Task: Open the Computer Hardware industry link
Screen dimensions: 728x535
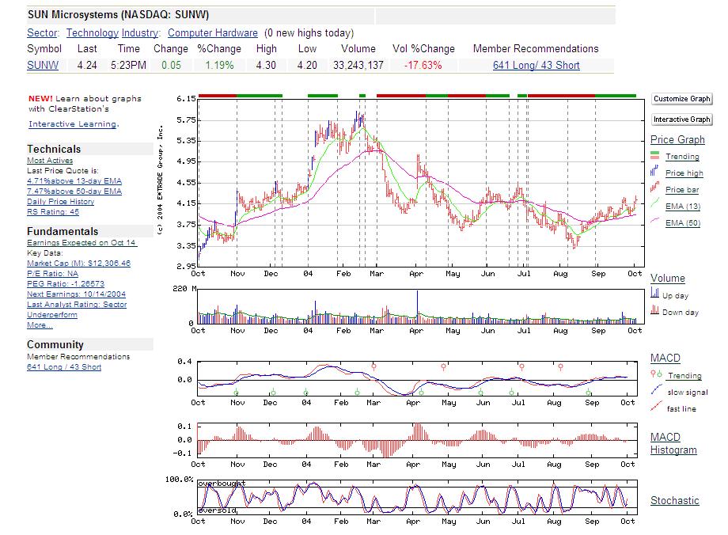Action: (212, 32)
